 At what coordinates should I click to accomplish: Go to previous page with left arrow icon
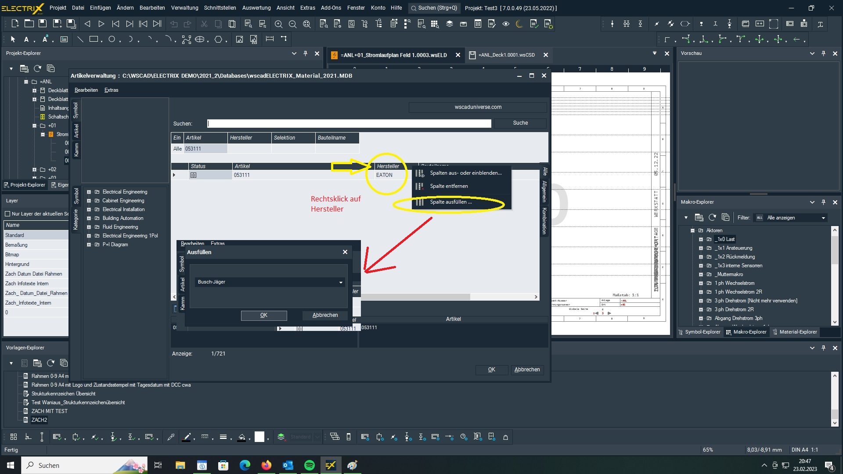(x=87, y=24)
